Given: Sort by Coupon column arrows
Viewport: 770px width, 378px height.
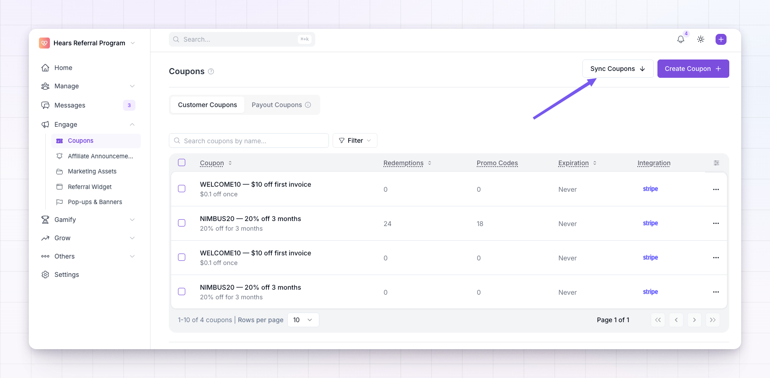Looking at the screenshot, I should [x=230, y=163].
